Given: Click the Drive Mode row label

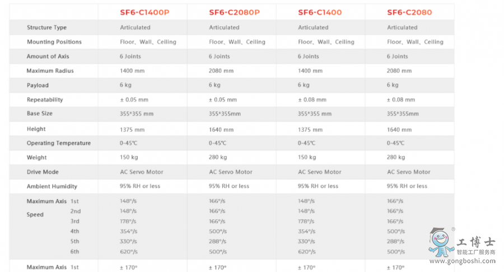Looking at the screenshot, I should pyautogui.click(x=43, y=172).
